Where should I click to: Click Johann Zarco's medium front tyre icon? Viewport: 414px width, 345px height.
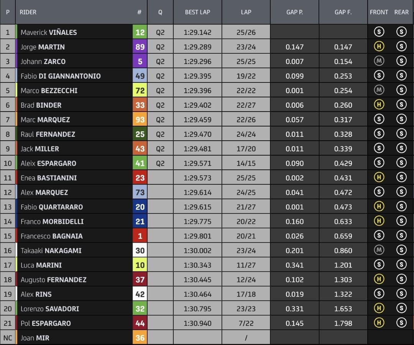pos(379,61)
